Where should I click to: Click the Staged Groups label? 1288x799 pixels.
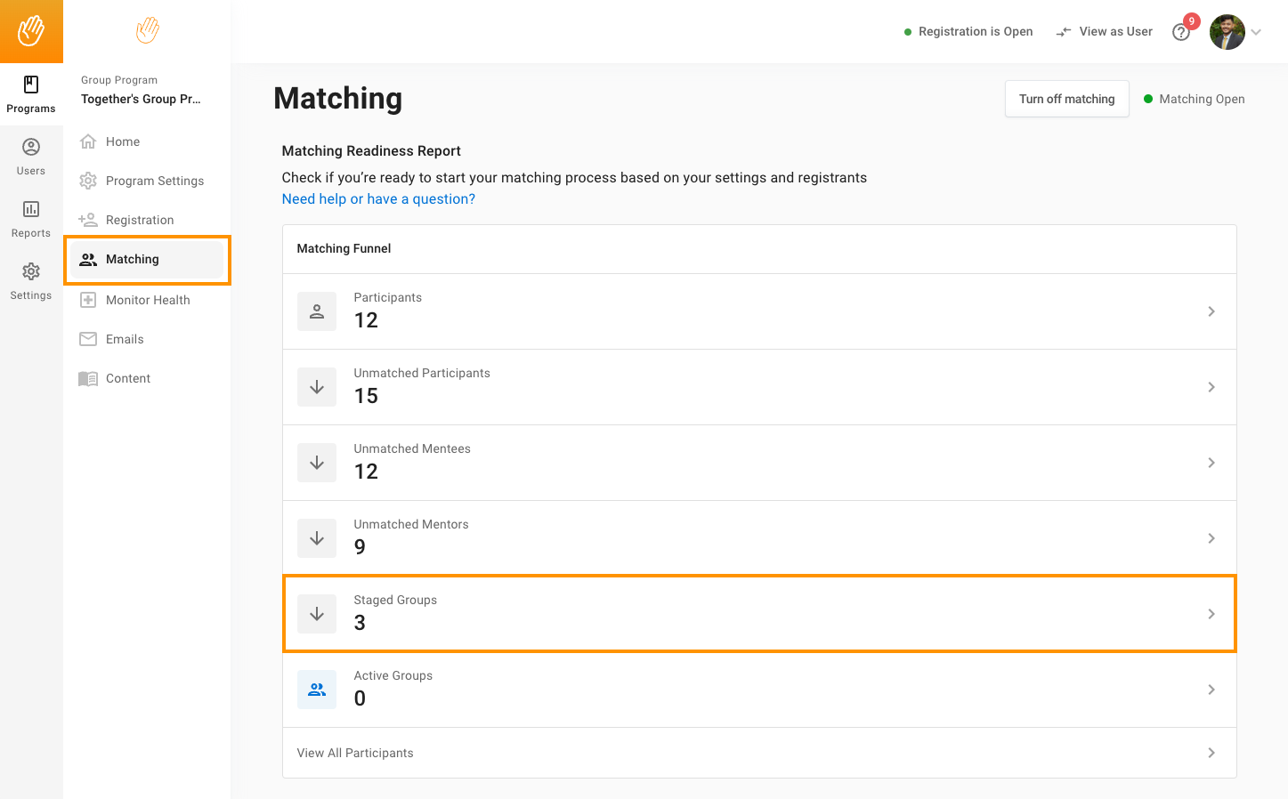tap(395, 600)
